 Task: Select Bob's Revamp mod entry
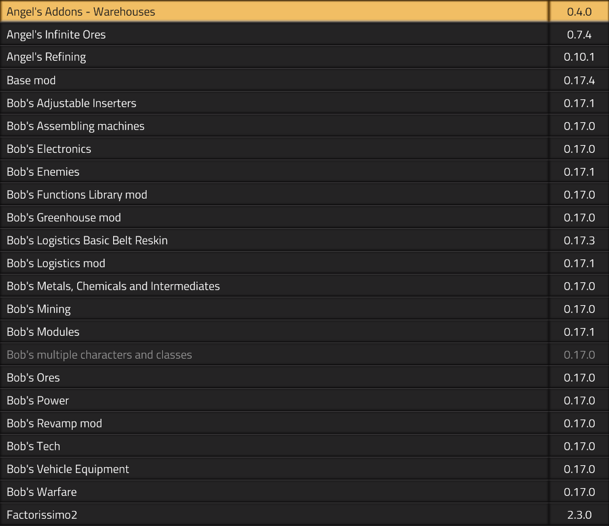pos(54,423)
